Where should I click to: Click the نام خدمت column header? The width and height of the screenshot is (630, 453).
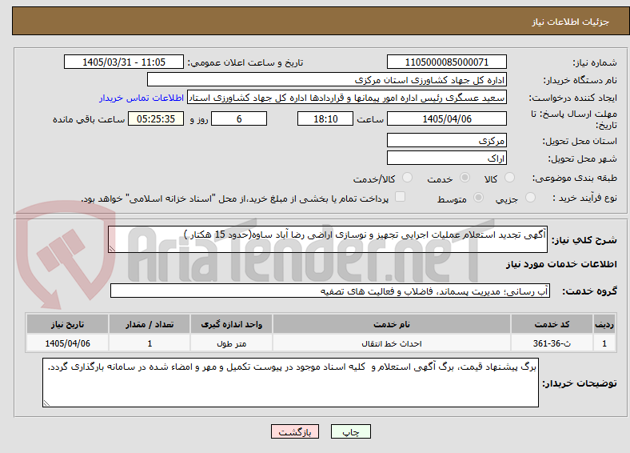coord(391,324)
